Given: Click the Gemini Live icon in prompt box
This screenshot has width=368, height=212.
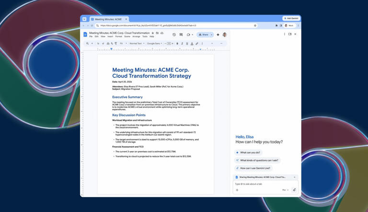Looking at the screenshot, I should tap(294, 190).
